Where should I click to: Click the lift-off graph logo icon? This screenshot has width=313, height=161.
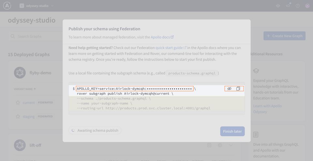pyautogui.click(x=20, y=145)
